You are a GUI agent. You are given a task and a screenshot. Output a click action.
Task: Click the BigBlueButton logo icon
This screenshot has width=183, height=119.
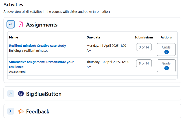click(21, 94)
